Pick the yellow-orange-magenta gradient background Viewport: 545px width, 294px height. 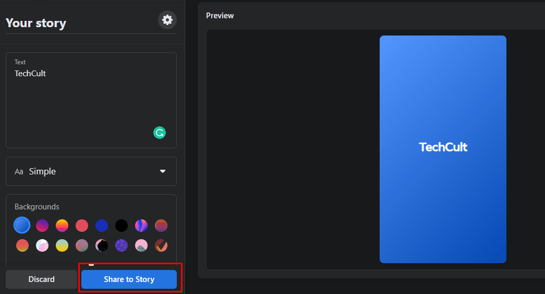coord(62,226)
